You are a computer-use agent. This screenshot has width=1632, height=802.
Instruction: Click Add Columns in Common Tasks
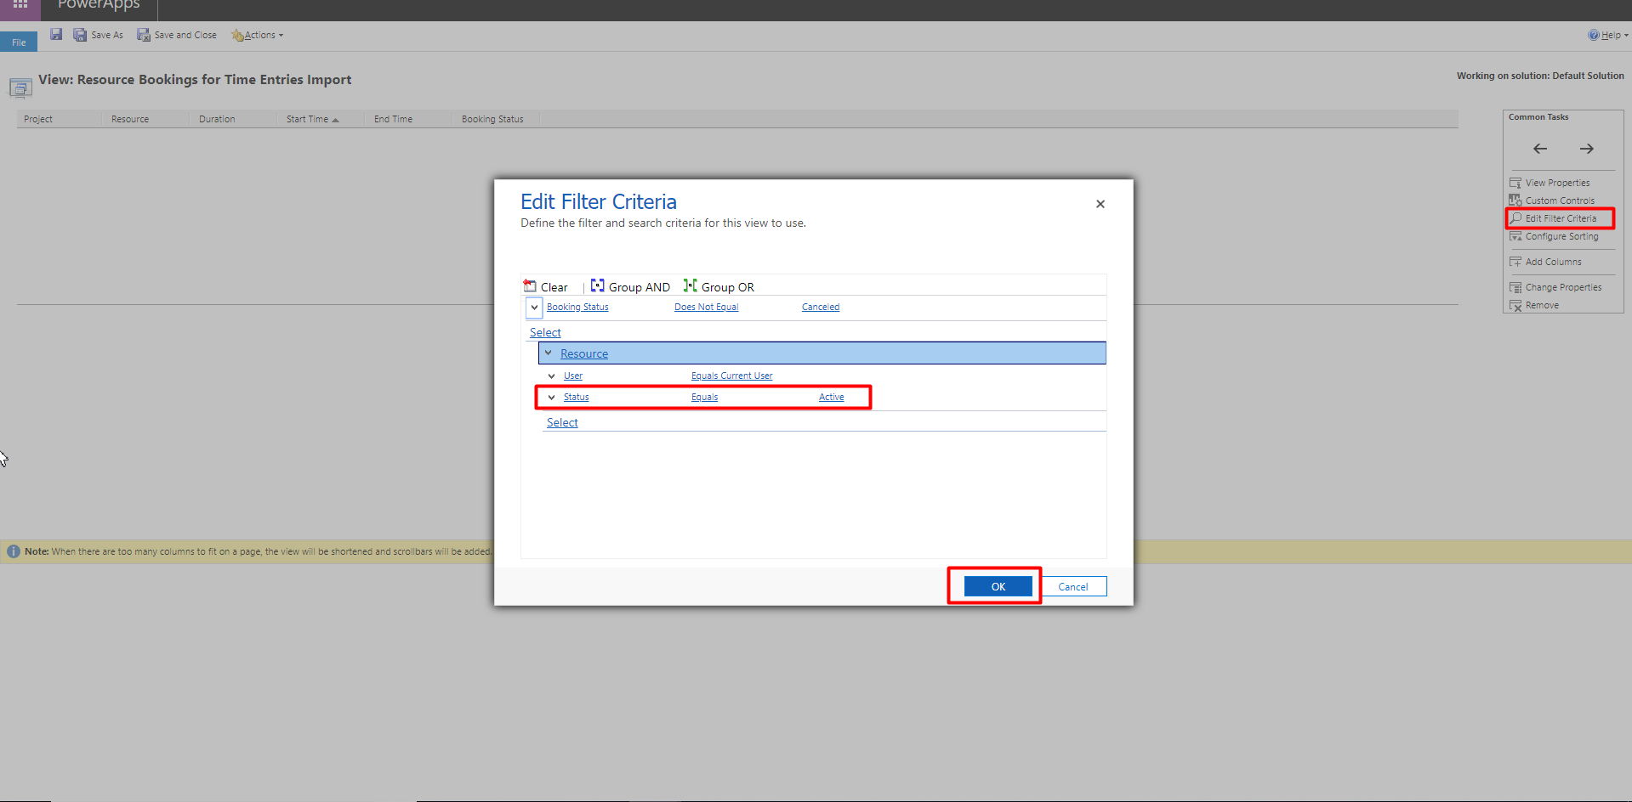click(x=1545, y=262)
